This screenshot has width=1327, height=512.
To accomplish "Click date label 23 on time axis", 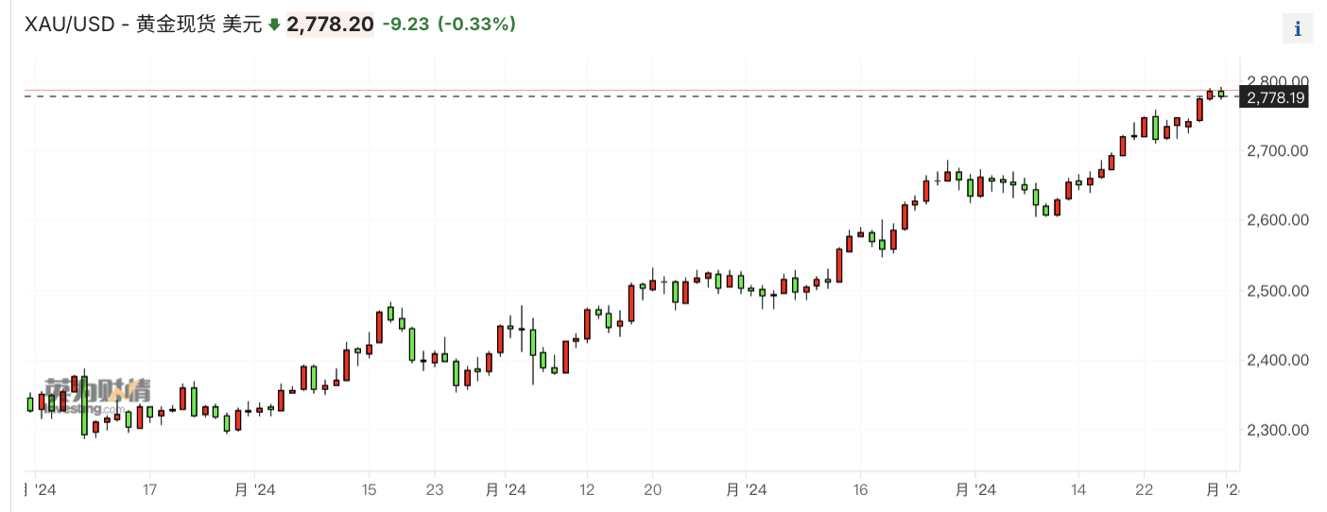I will (x=434, y=490).
